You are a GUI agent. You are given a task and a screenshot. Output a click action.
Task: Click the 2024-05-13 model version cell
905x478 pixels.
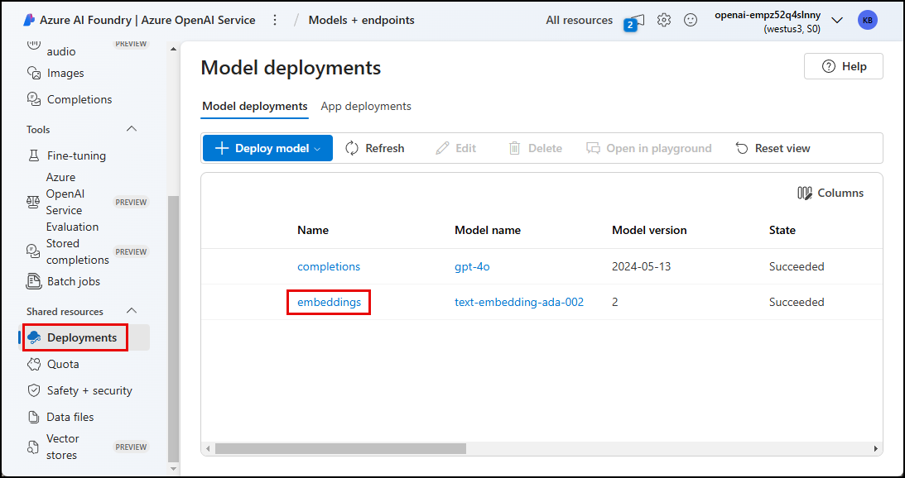click(x=641, y=266)
